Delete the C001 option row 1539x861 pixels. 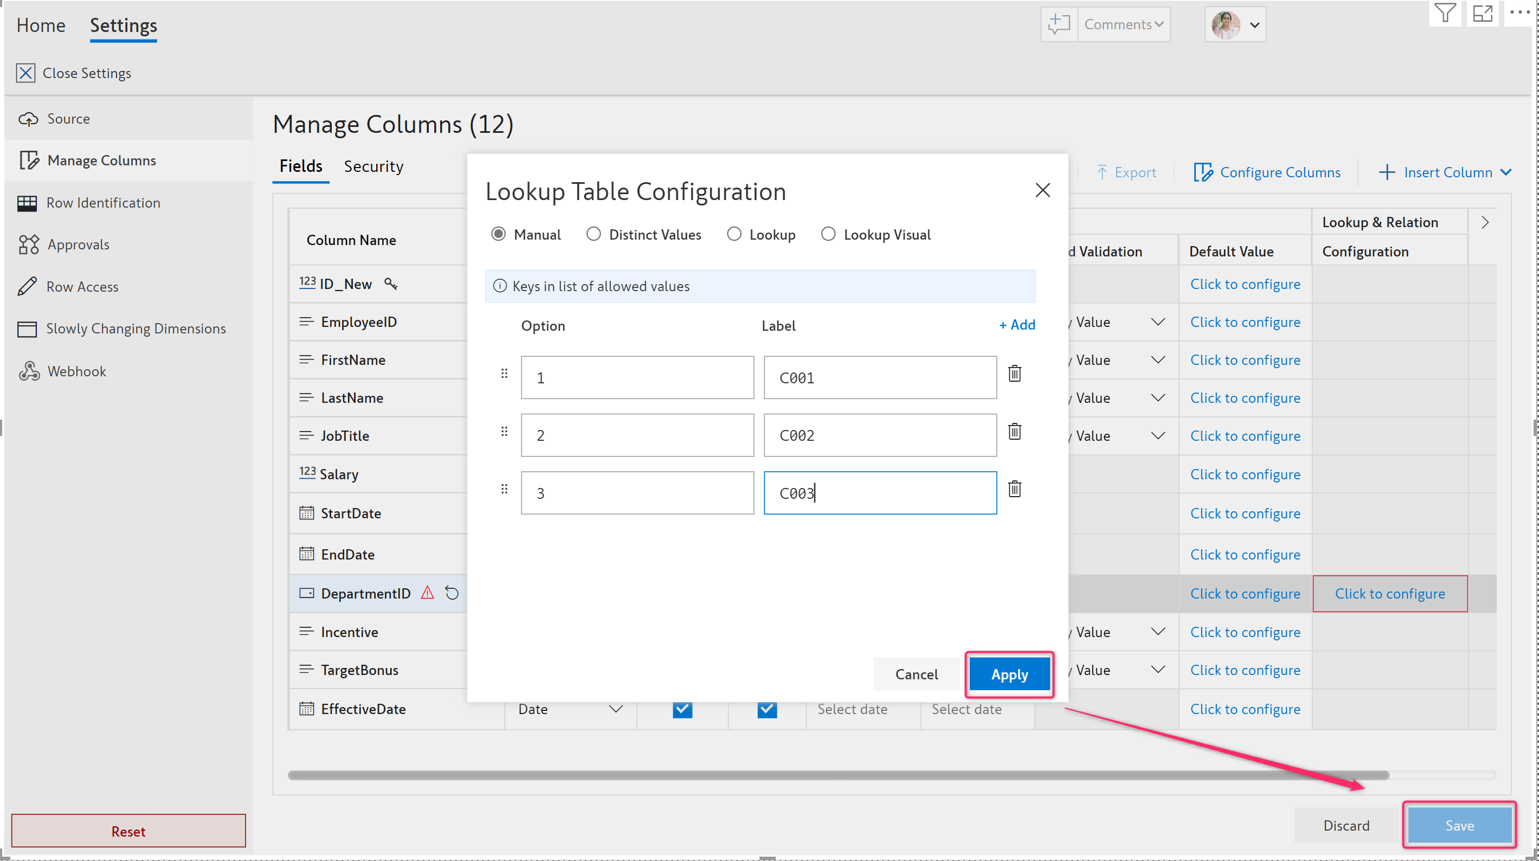coord(1014,374)
